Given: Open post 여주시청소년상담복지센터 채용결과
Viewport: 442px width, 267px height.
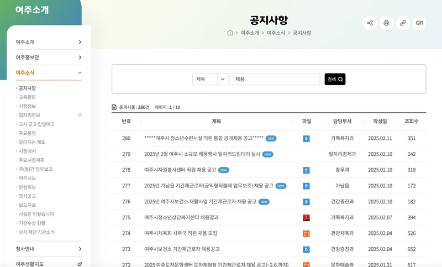Looking at the screenshot, I should click(182, 217).
